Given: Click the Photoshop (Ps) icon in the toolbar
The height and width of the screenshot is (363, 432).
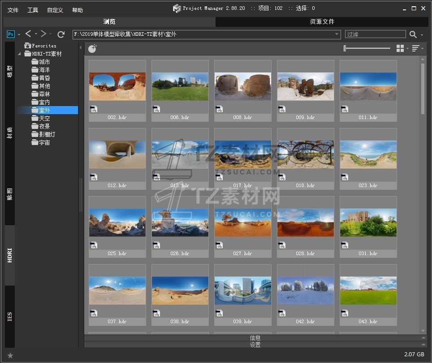Looking at the screenshot, I should 10,34.
